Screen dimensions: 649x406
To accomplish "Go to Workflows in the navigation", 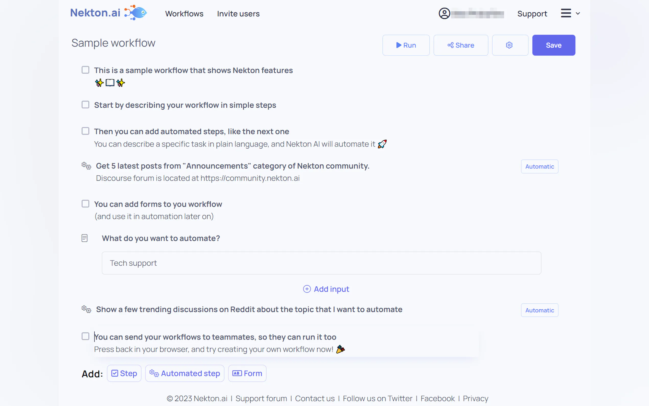I will pyautogui.click(x=184, y=14).
